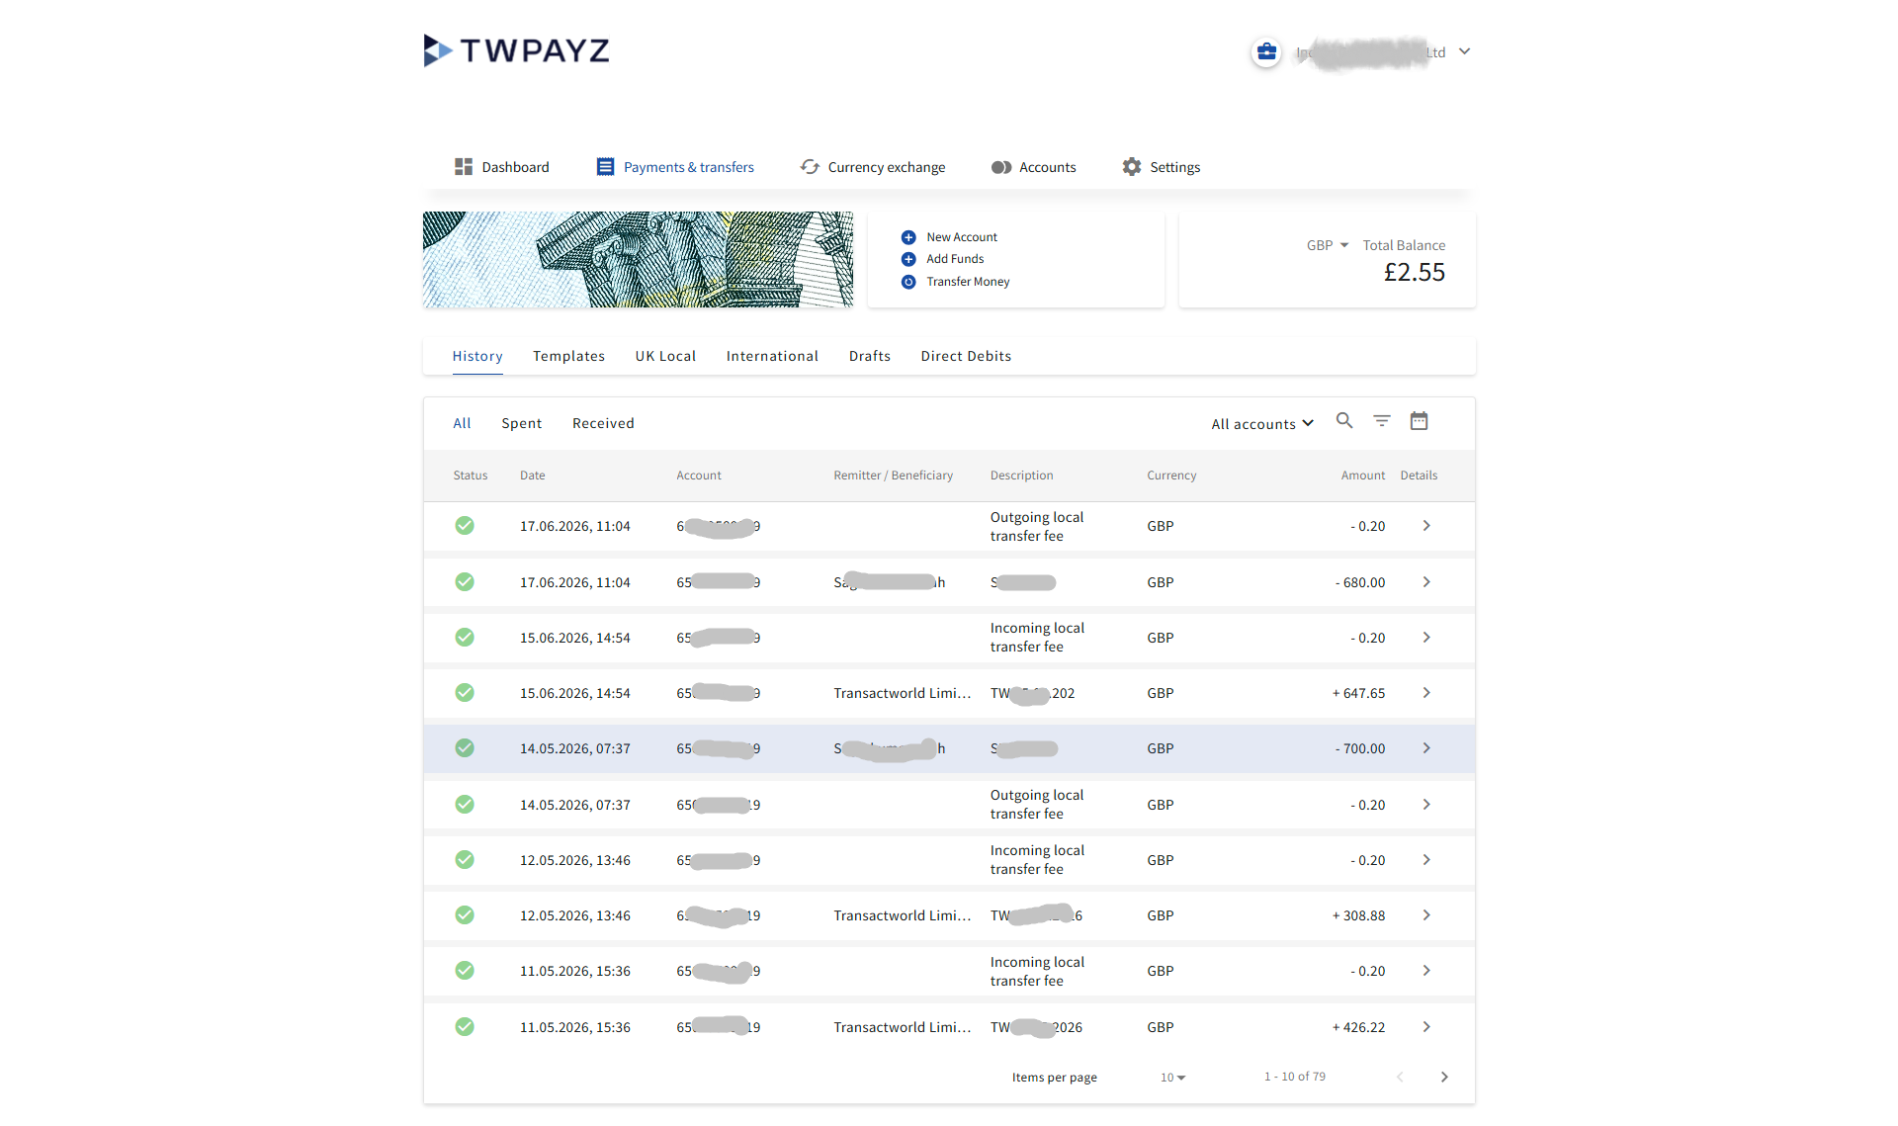Screen dimensions: 1898x1126
Task: Expand details of the +308.88 transaction
Action: click(1426, 915)
